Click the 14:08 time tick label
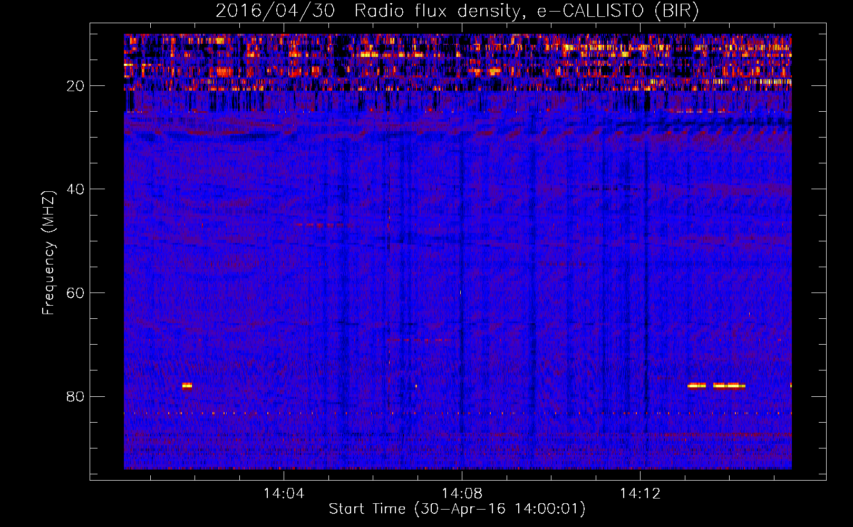 point(462,494)
